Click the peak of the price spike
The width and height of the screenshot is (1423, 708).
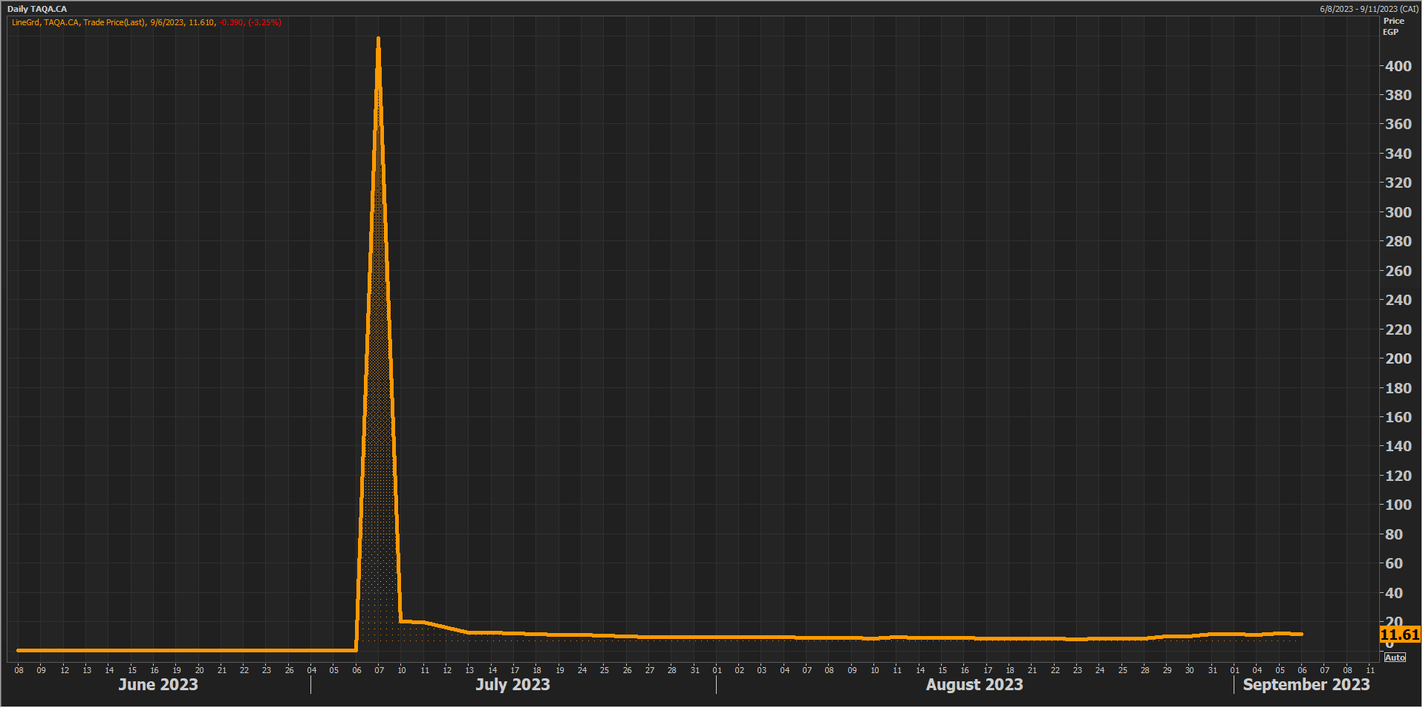point(379,39)
